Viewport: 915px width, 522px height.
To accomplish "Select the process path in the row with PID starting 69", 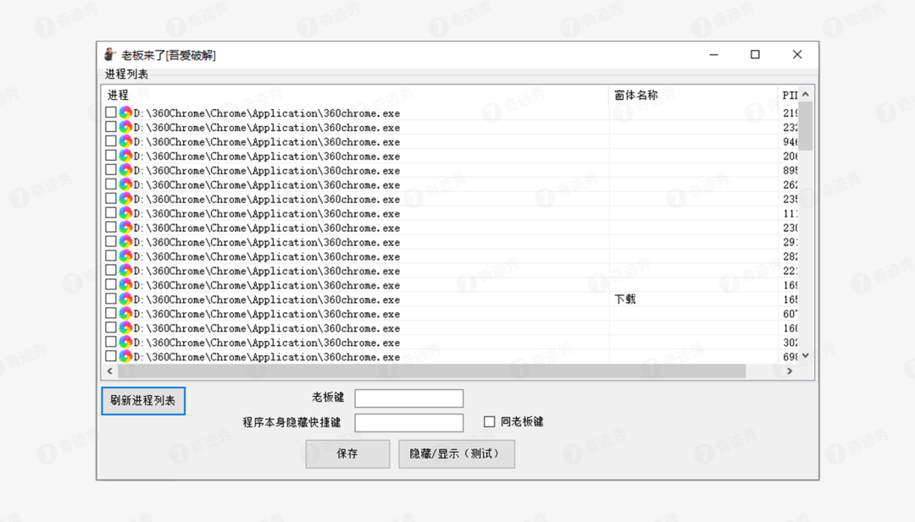I will (x=267, y=356).
